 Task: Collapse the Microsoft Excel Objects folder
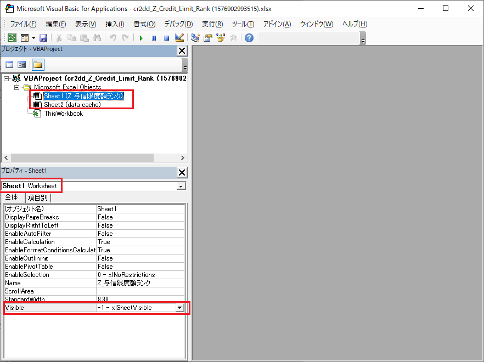click(x=16, y=87)
